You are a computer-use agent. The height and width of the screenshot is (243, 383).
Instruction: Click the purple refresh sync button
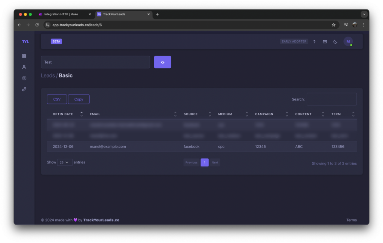162,62
